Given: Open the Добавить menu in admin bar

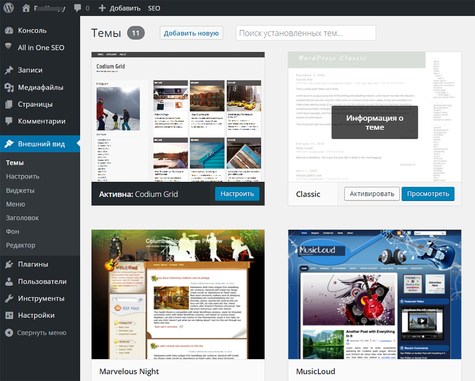Looking at the screenshot, I should pos(120,8).
